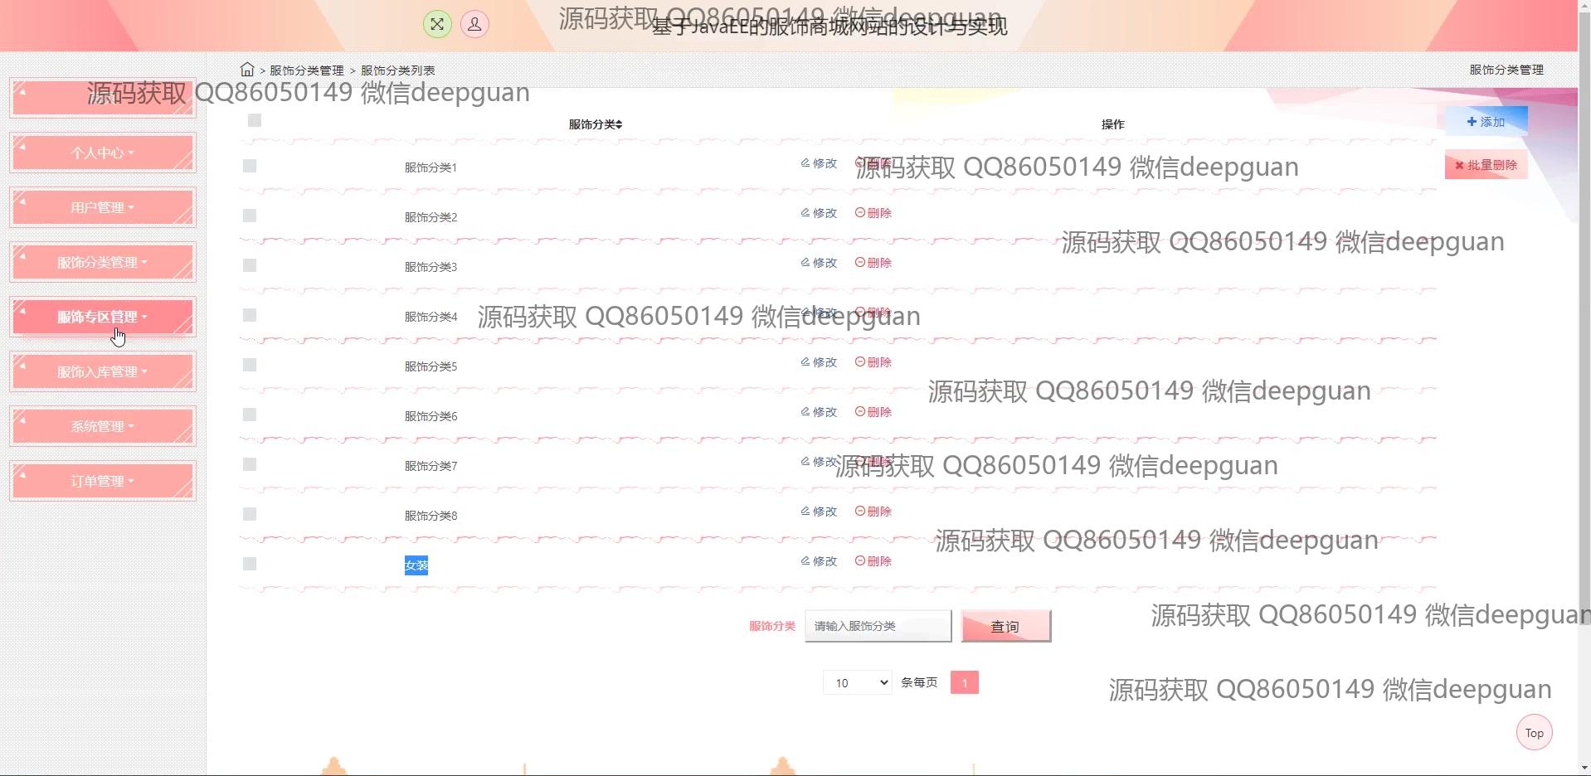Check the box for 服饰分类1 row
Image resolution: width=1591 pixels, height=776 pixels.
[x=250, y=167]
